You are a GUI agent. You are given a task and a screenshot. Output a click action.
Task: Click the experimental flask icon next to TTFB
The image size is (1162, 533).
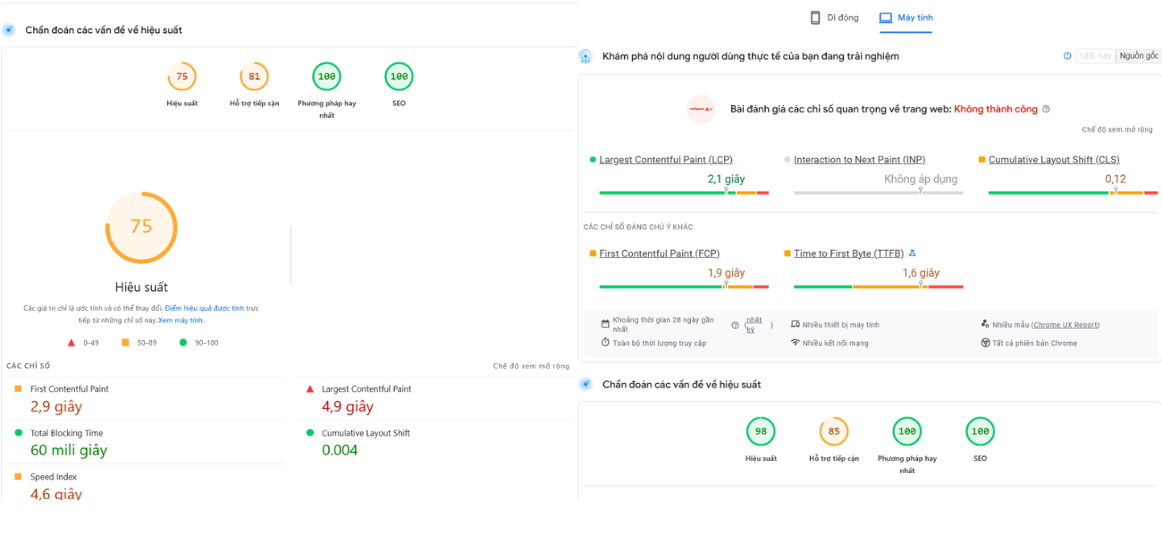(913, 254)
